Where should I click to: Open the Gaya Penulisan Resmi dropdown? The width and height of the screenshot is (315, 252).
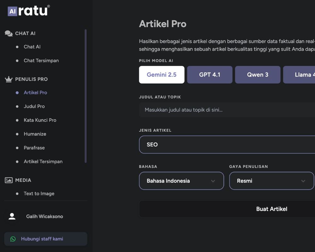pos(272,181)
